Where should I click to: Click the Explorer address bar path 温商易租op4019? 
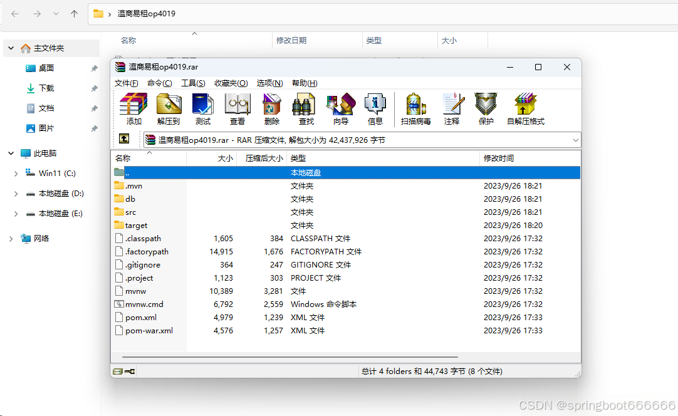pos(147,14)
